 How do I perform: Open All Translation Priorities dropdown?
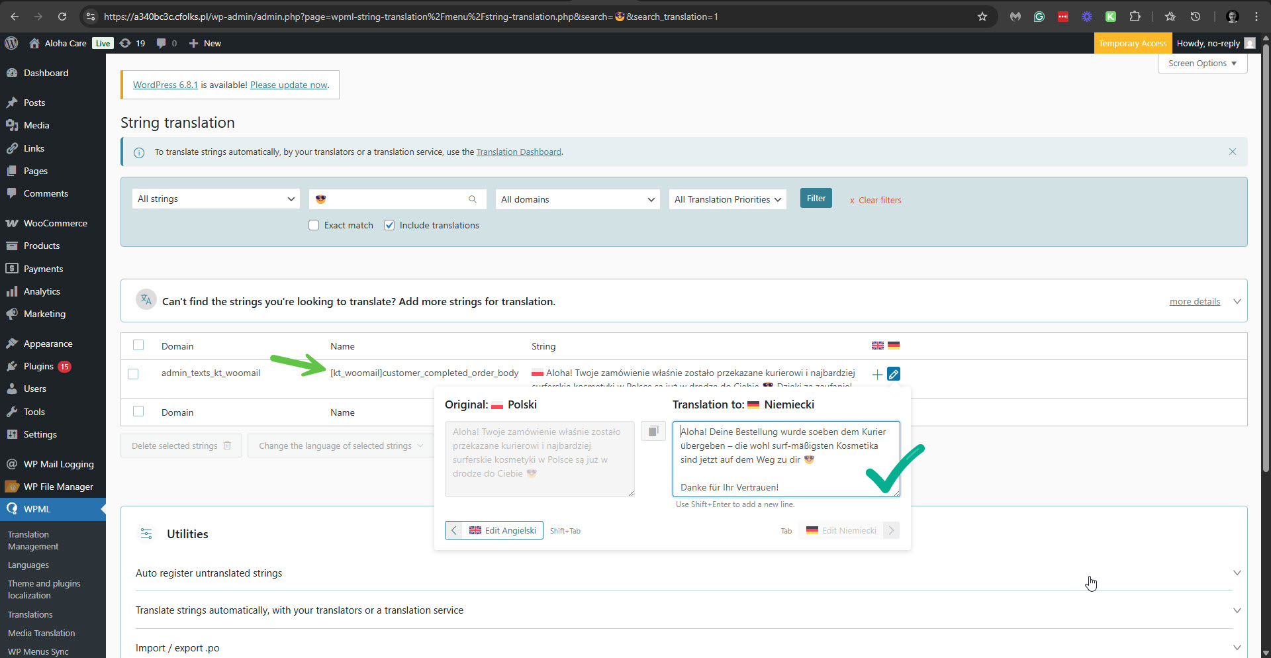(728, 199)
